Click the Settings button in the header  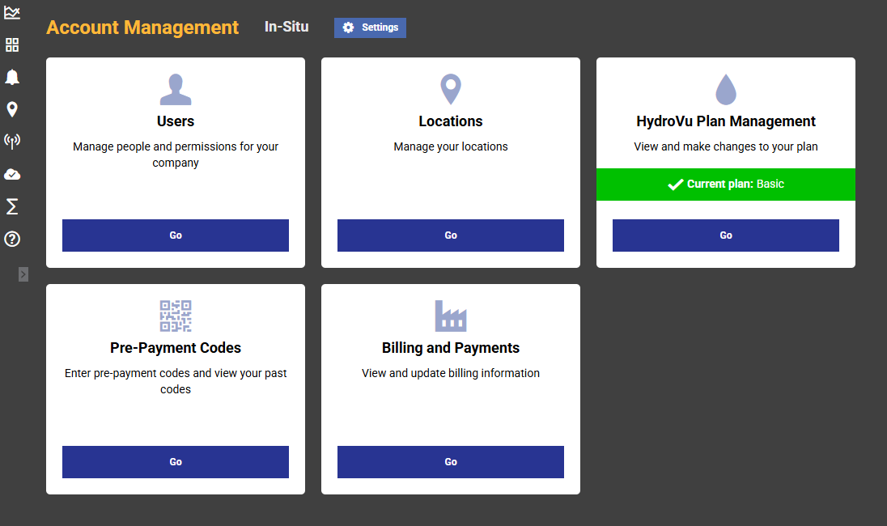pos(370,28)
